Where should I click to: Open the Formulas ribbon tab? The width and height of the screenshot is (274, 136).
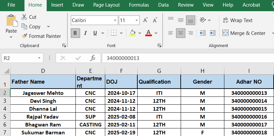[x=139, y=5]
